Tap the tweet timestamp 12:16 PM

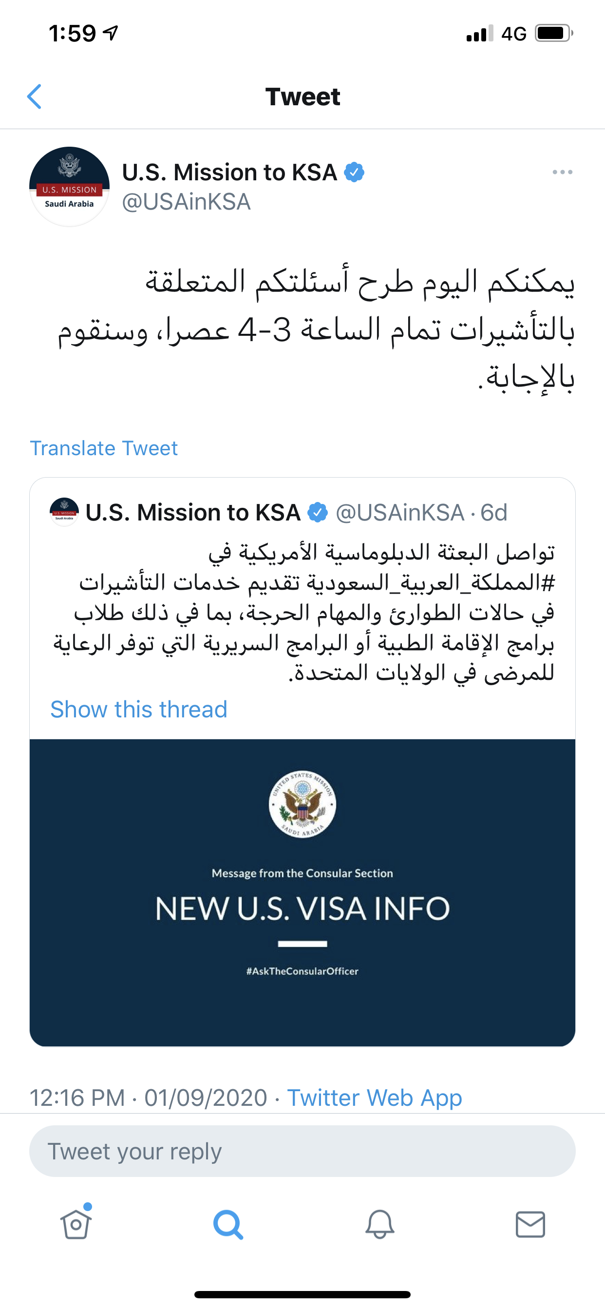tap(77, 1098)
